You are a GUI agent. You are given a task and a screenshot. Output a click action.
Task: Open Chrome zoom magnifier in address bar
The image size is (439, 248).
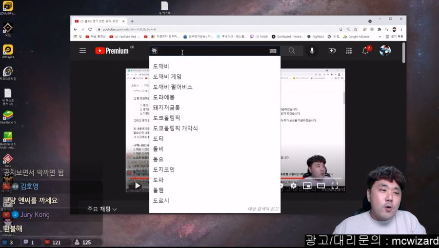pos(348,29)
